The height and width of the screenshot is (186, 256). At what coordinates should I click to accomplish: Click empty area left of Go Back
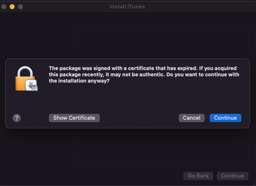coord(125,176)
